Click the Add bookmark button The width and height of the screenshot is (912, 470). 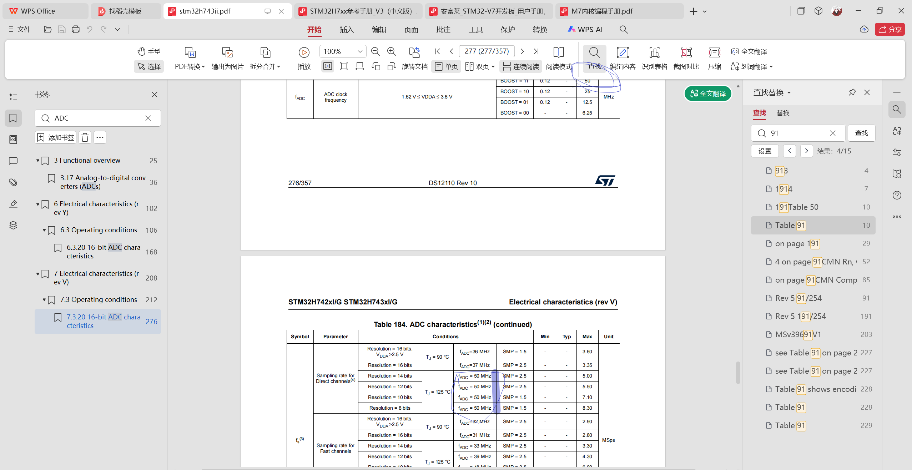[x=56, y=137]
